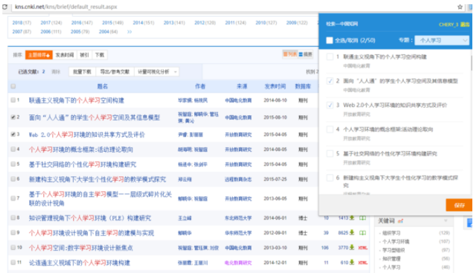Open source 电化教育研究 link in row 11
The image size is (473, 273).
click(x=238, y=263)
